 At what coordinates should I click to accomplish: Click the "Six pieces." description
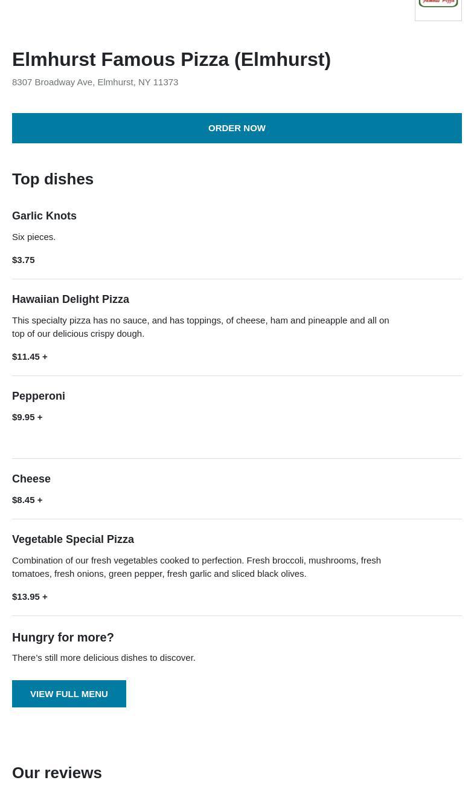click(34, 236)
